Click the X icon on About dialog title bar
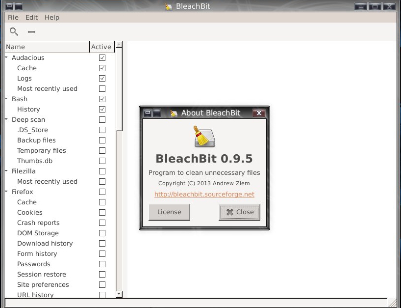 [259, 113]
